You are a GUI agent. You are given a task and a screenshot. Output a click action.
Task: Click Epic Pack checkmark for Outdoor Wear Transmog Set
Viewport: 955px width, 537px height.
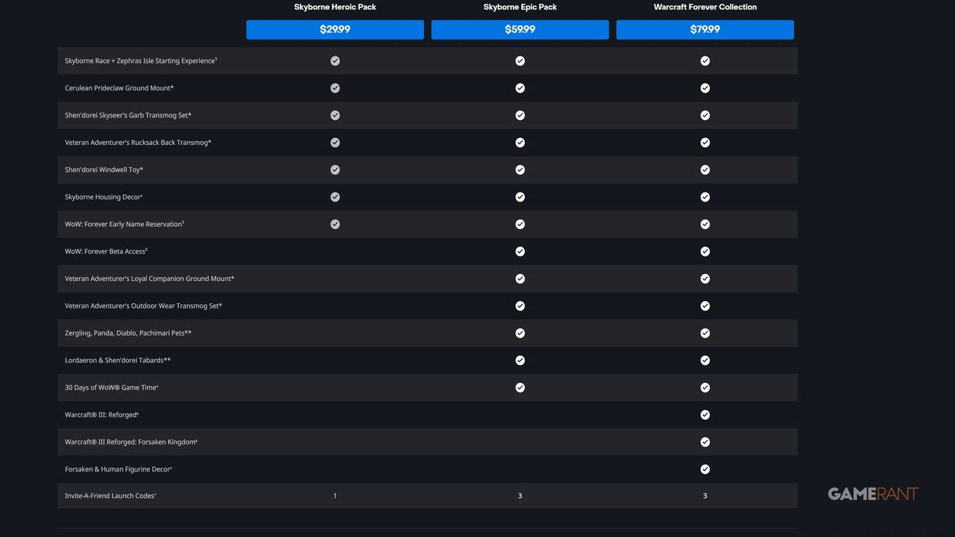click(x=520, y=306)
